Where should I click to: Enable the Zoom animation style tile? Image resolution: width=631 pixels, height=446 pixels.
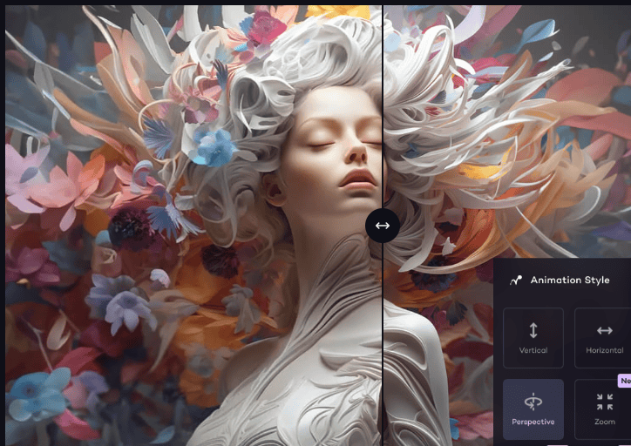click(x=602, y=409)
